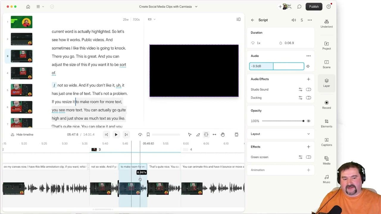The width and height of the screenshot is (381, 214).
Task: Enable the Studio Sound effect
Action: pos(308,89)
